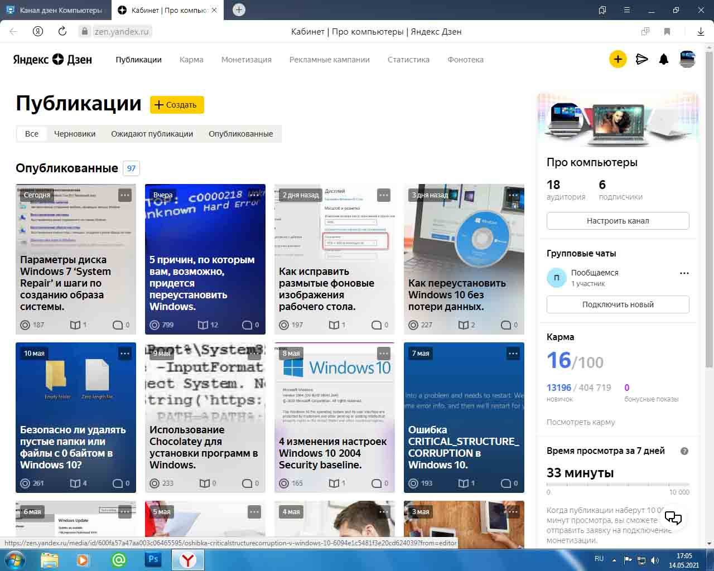Open the floating chat support icon

click(x=673, y=517)
